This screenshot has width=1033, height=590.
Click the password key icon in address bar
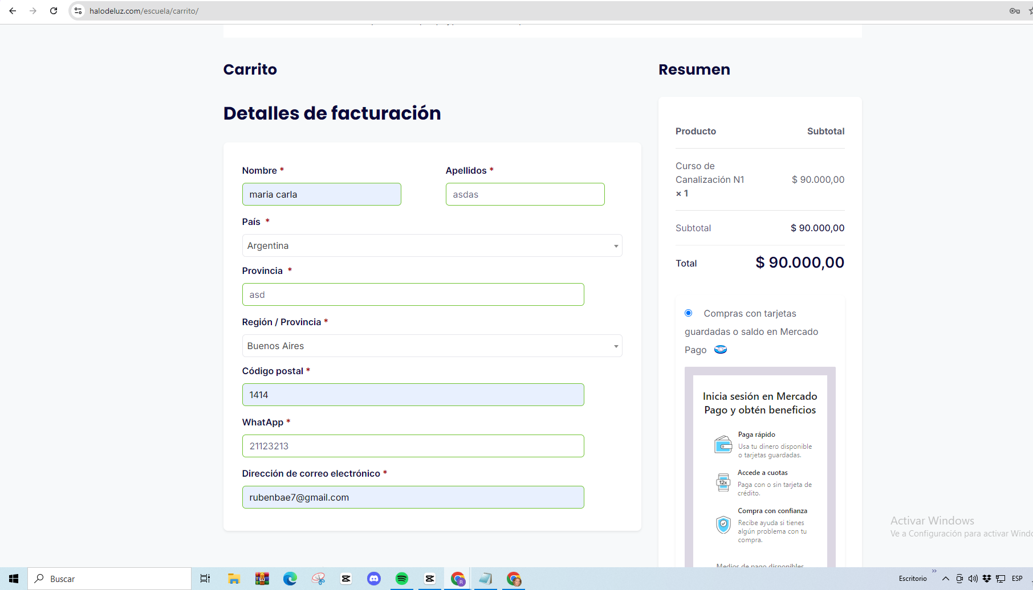[1014, 11]
